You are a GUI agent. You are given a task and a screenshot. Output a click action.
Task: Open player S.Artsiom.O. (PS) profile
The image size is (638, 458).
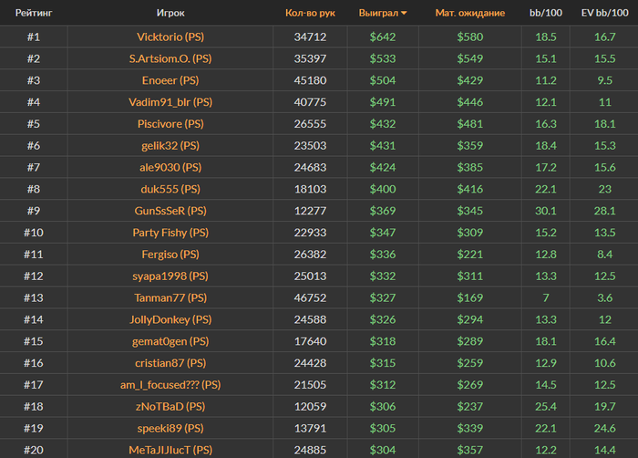pos(170,58)
